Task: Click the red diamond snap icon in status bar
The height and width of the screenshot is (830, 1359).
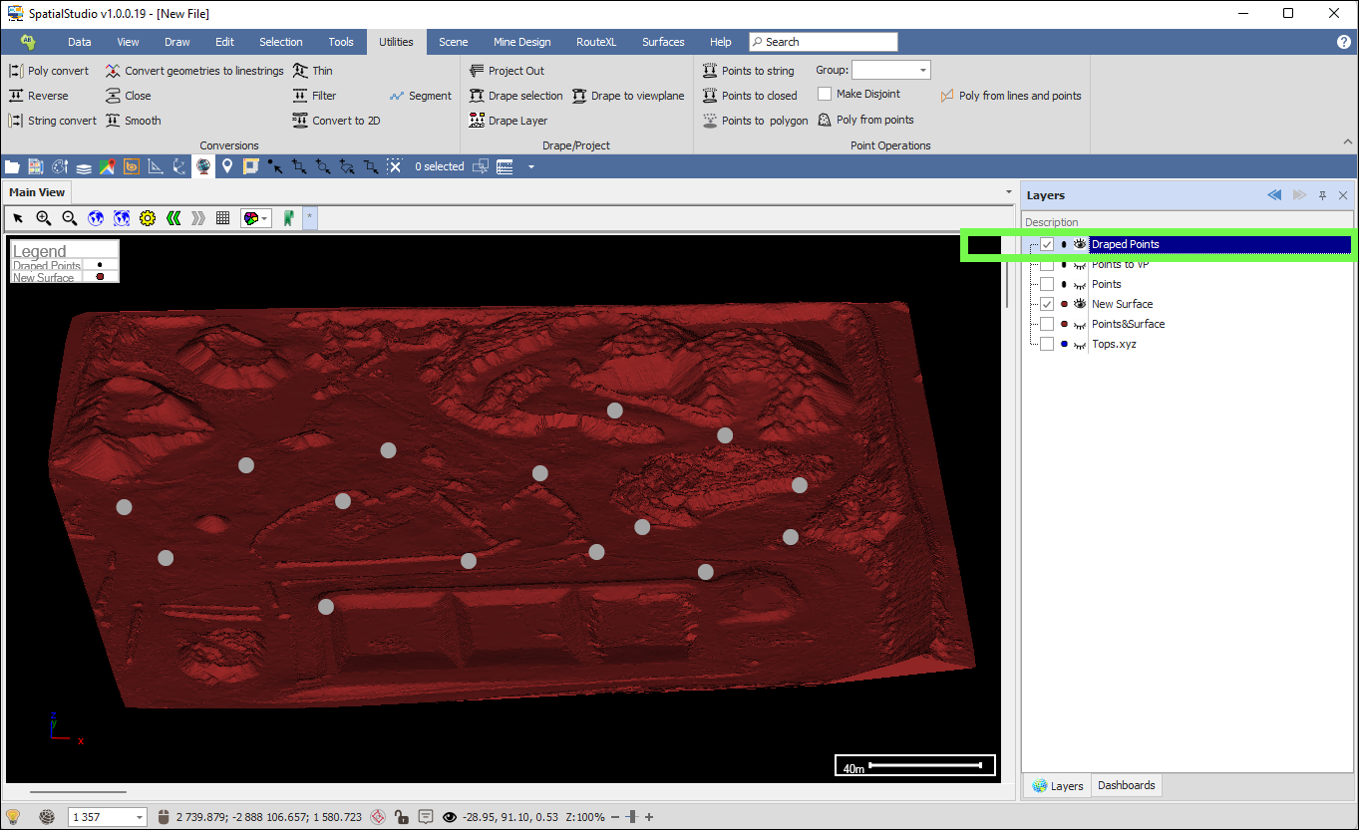Action: [x=377, y=817]
